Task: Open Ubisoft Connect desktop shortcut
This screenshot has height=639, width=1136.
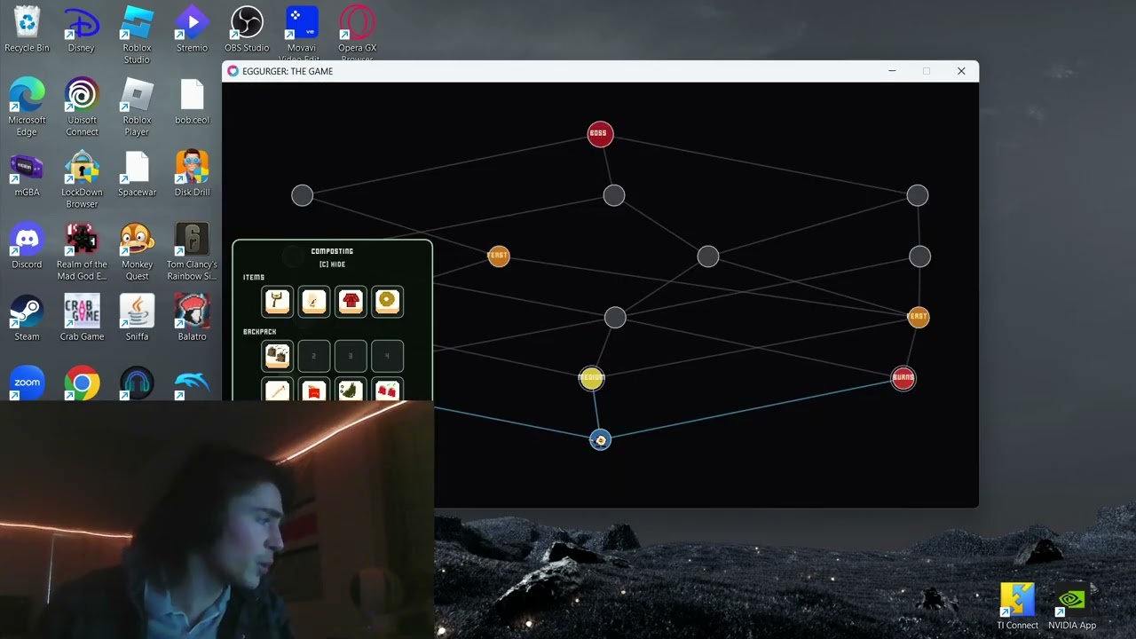Action: coord(82,107)
